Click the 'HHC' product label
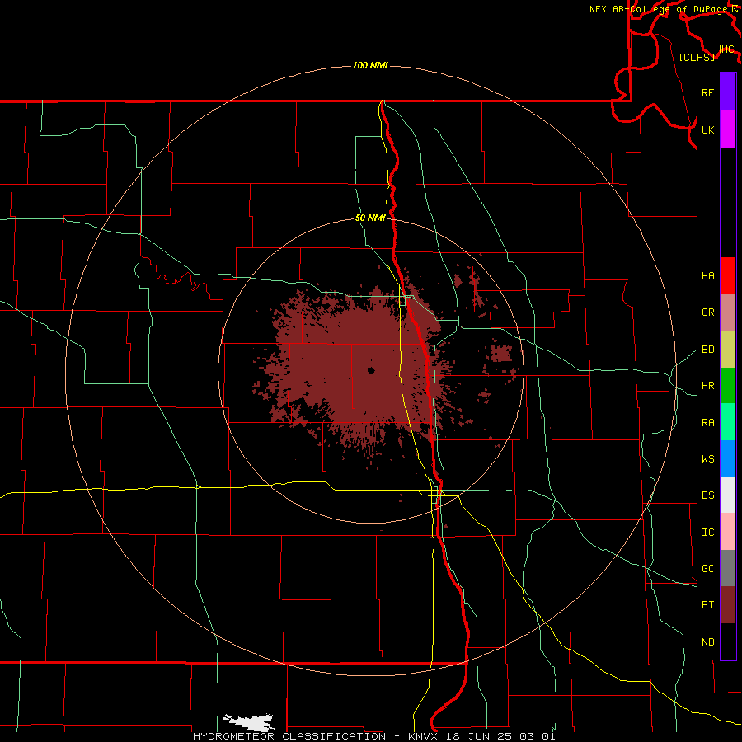742x742 pixels. click(725, 49)
